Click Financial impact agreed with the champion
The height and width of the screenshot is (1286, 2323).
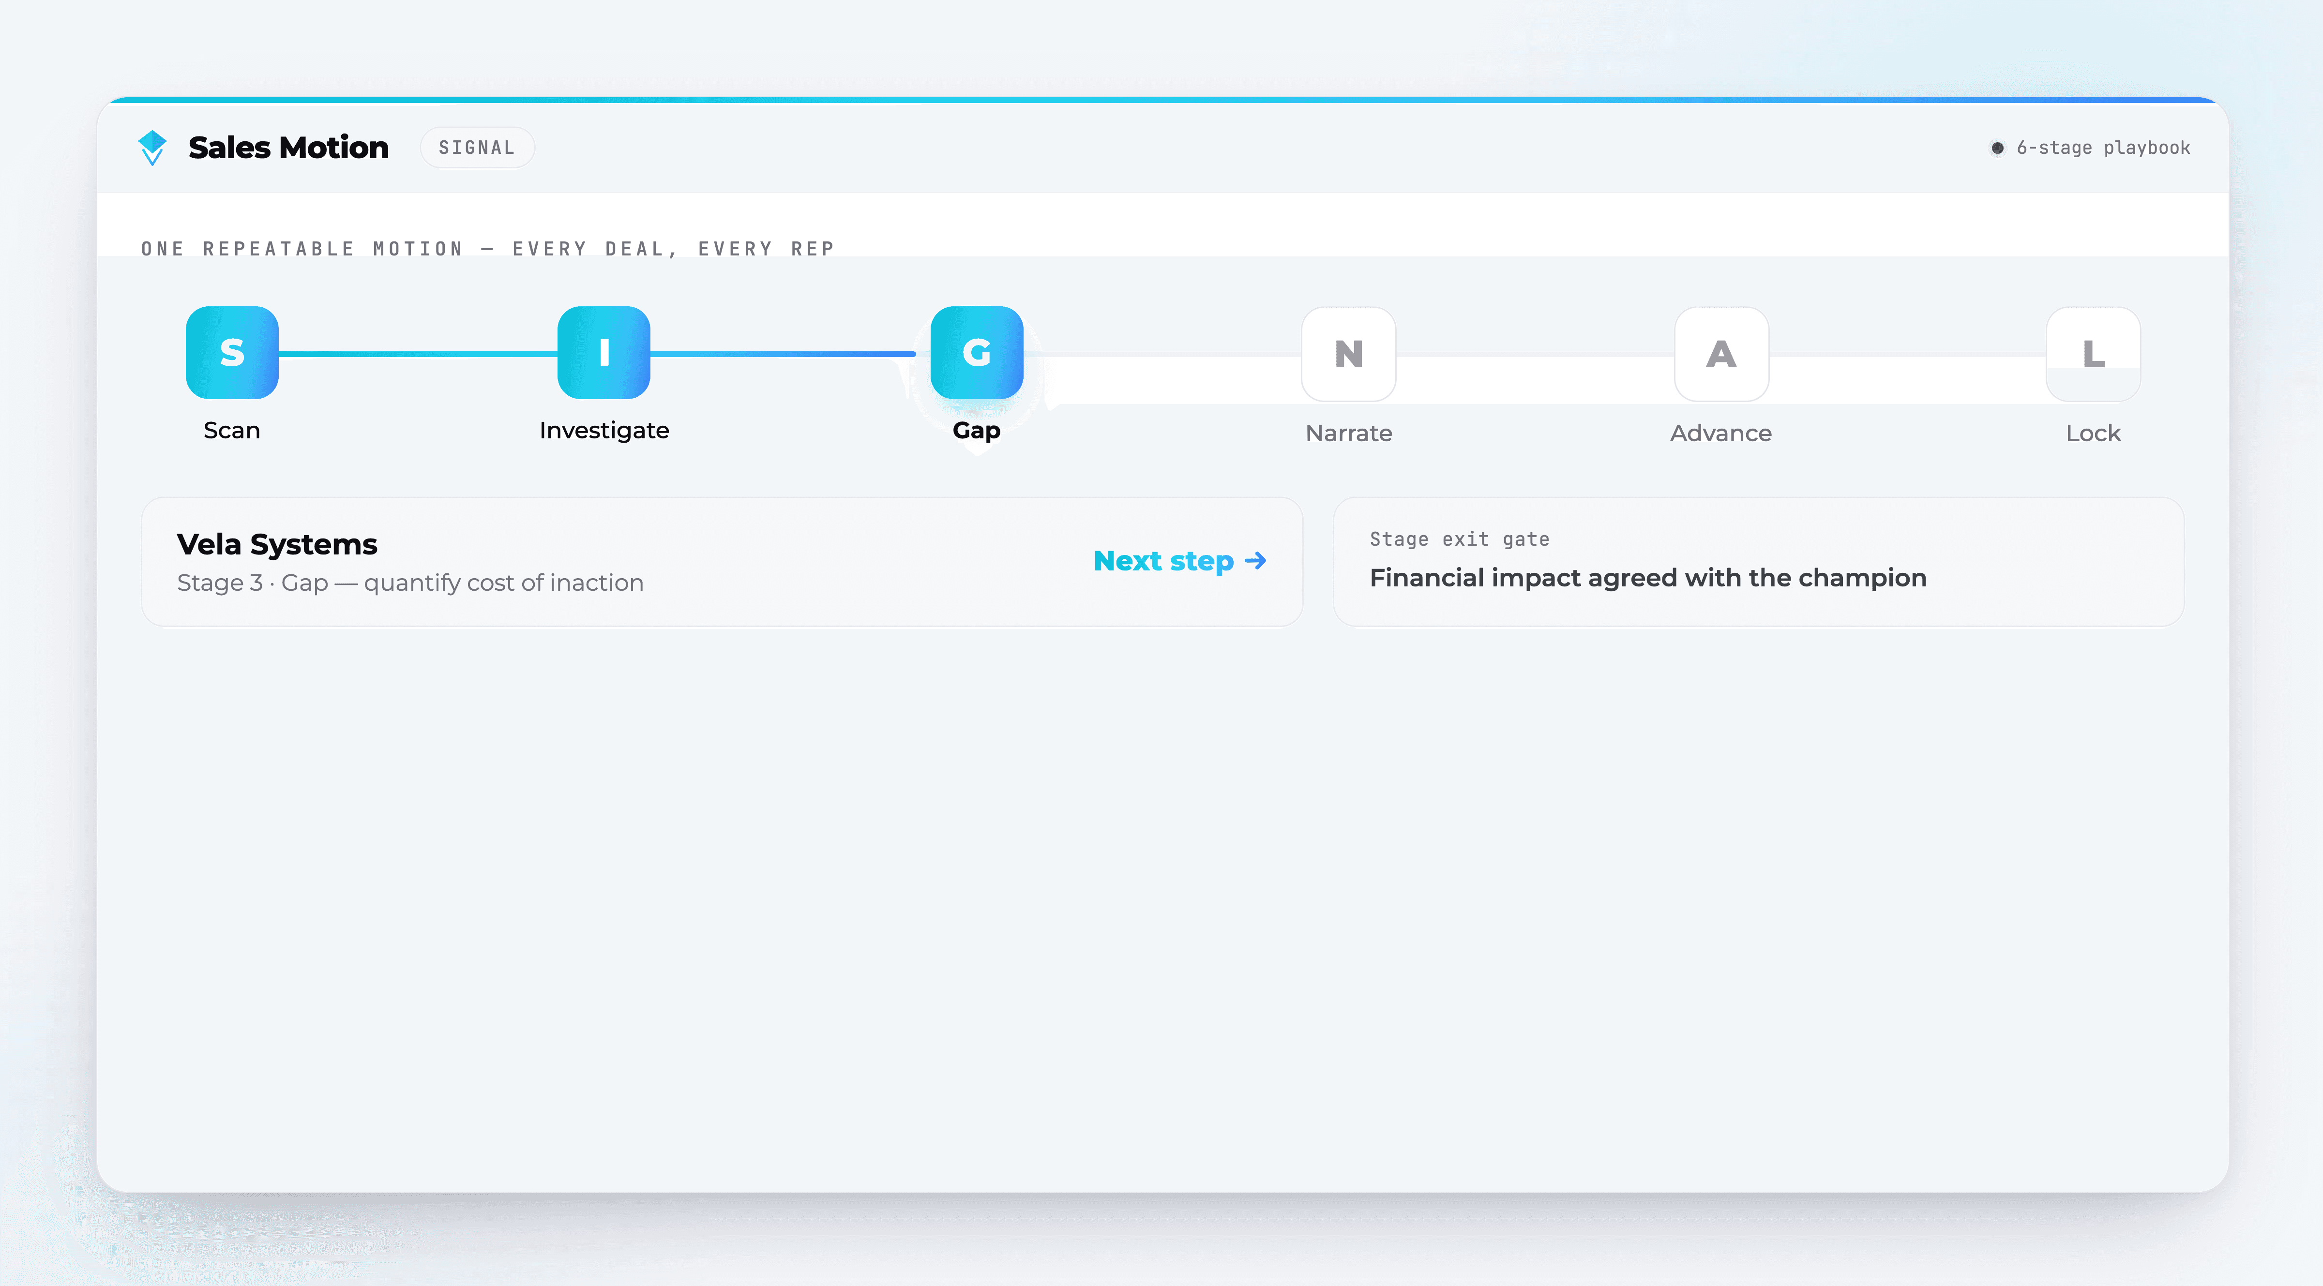pos(1648,578)
